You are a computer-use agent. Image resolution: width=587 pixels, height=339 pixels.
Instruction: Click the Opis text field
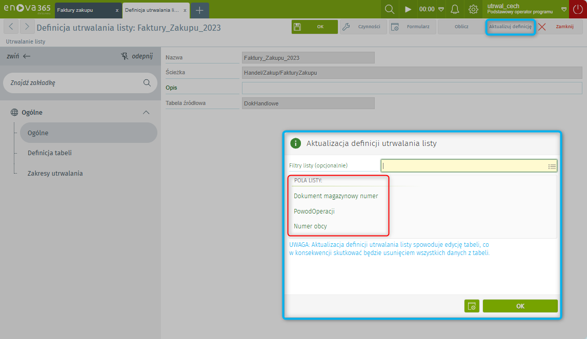pos(411,88)
